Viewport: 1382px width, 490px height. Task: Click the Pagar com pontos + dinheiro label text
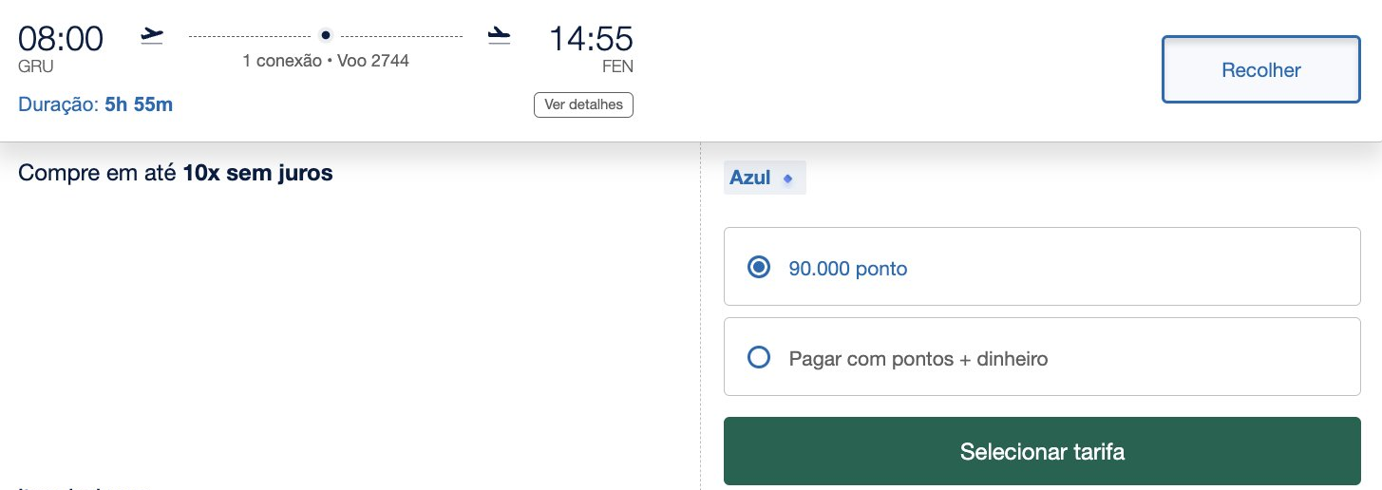[x=918, y=359]
